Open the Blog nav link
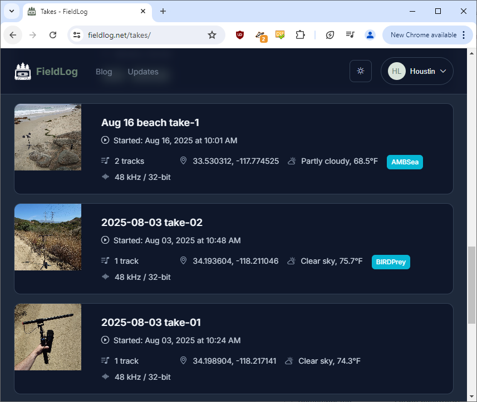 104,72
